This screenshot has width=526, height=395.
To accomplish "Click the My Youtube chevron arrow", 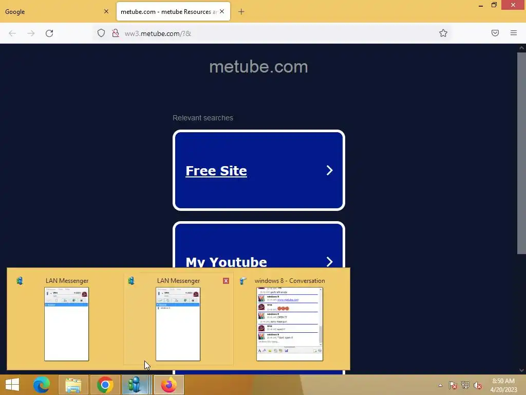I will coord(329,262).
